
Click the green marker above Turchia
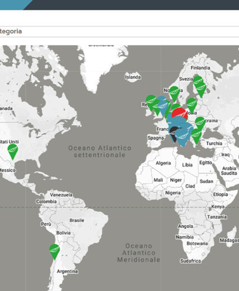[196, 136]
